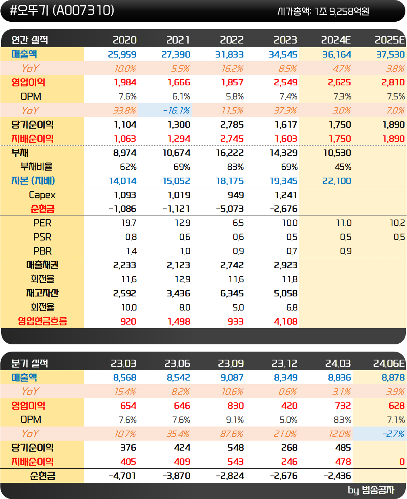
Task: Select the Capex value 1,241
Action: click(286, 195)
